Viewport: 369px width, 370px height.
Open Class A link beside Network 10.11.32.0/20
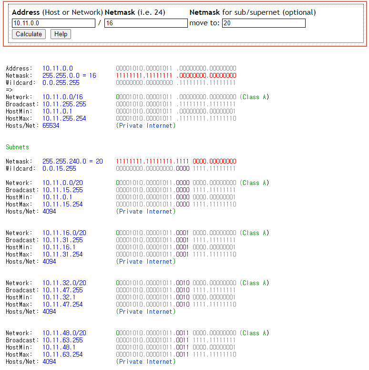click(254, 283)
